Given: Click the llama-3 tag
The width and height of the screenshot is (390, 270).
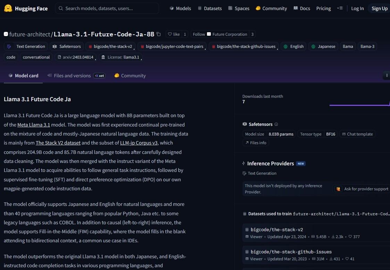Looking at the screenshot, I should tap(367, 46).
